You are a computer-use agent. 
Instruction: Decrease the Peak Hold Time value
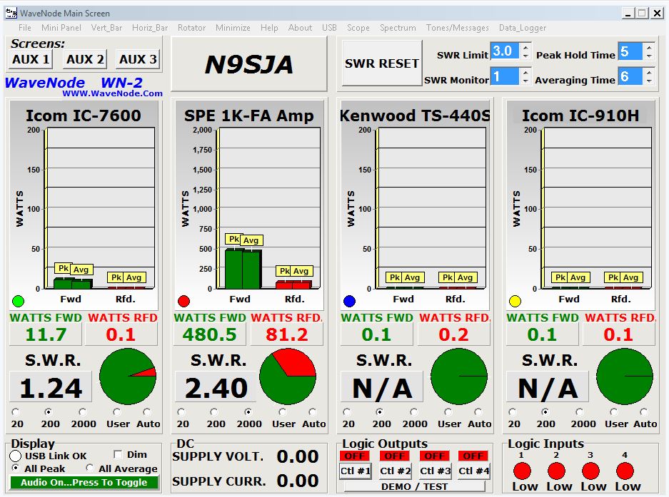[x=648, y=56]
